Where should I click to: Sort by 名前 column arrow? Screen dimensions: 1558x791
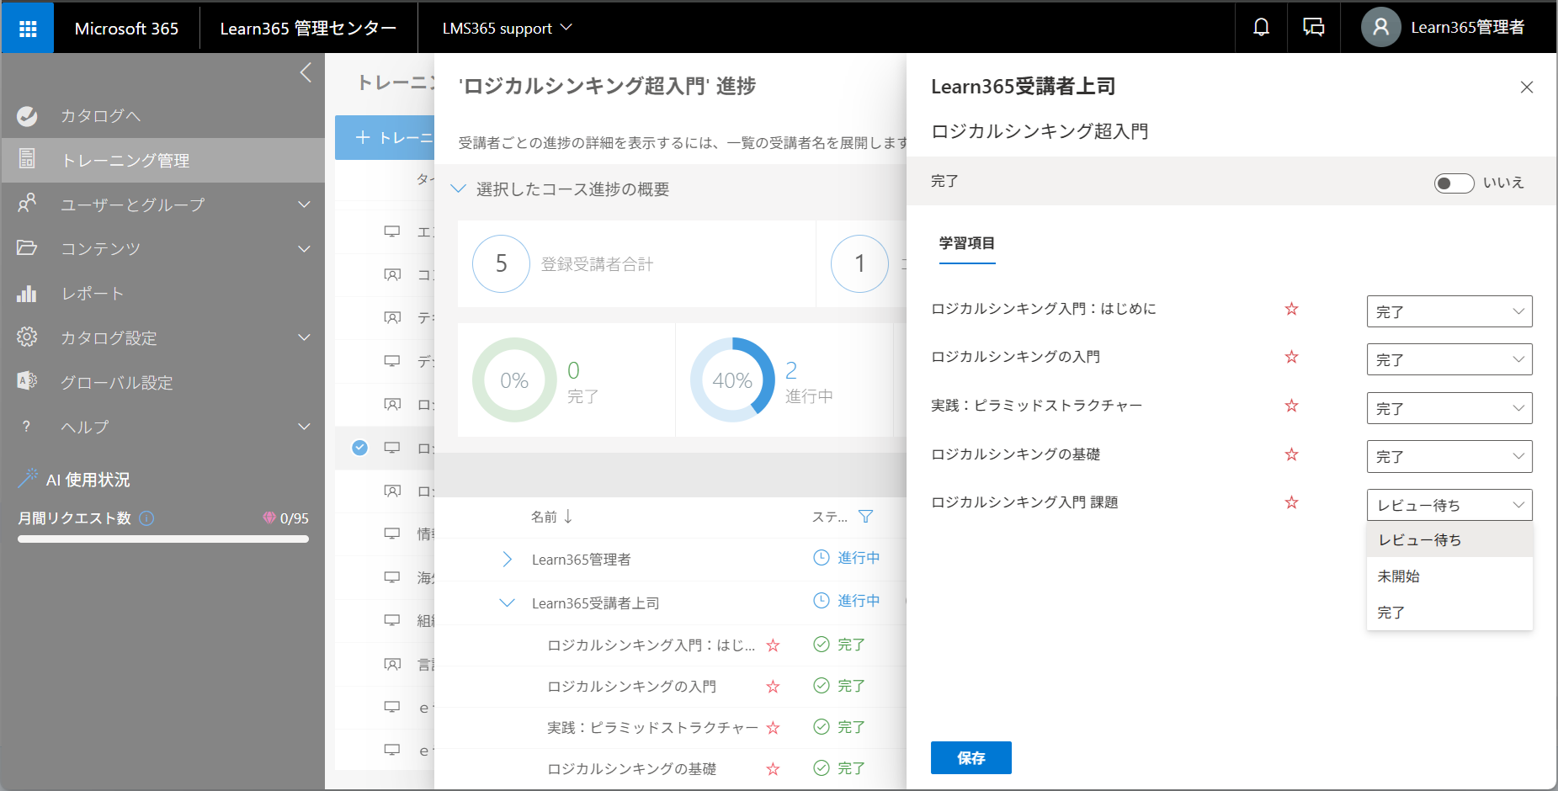point(568,516)
